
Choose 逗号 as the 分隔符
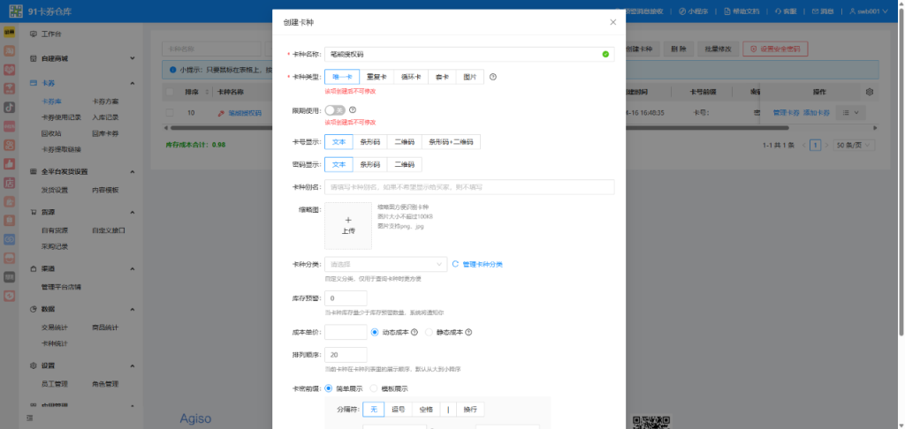(x=399, y=410)
